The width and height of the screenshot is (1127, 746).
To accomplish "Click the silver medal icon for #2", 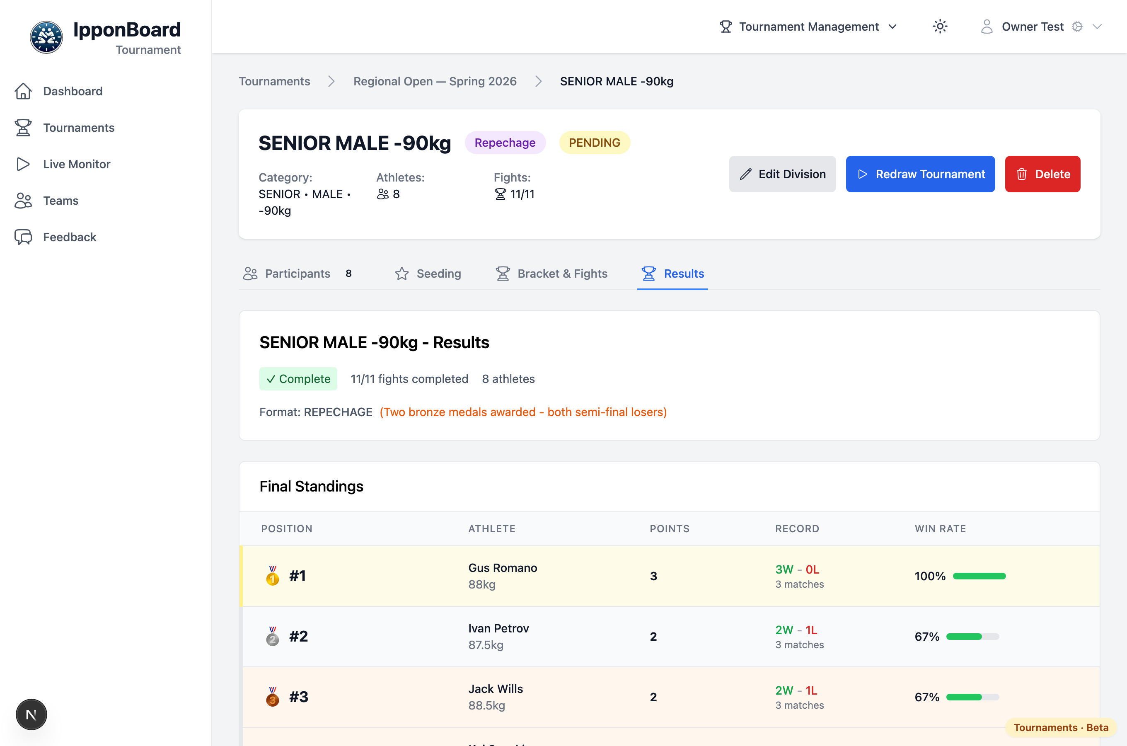I will [x=273, y=636].
